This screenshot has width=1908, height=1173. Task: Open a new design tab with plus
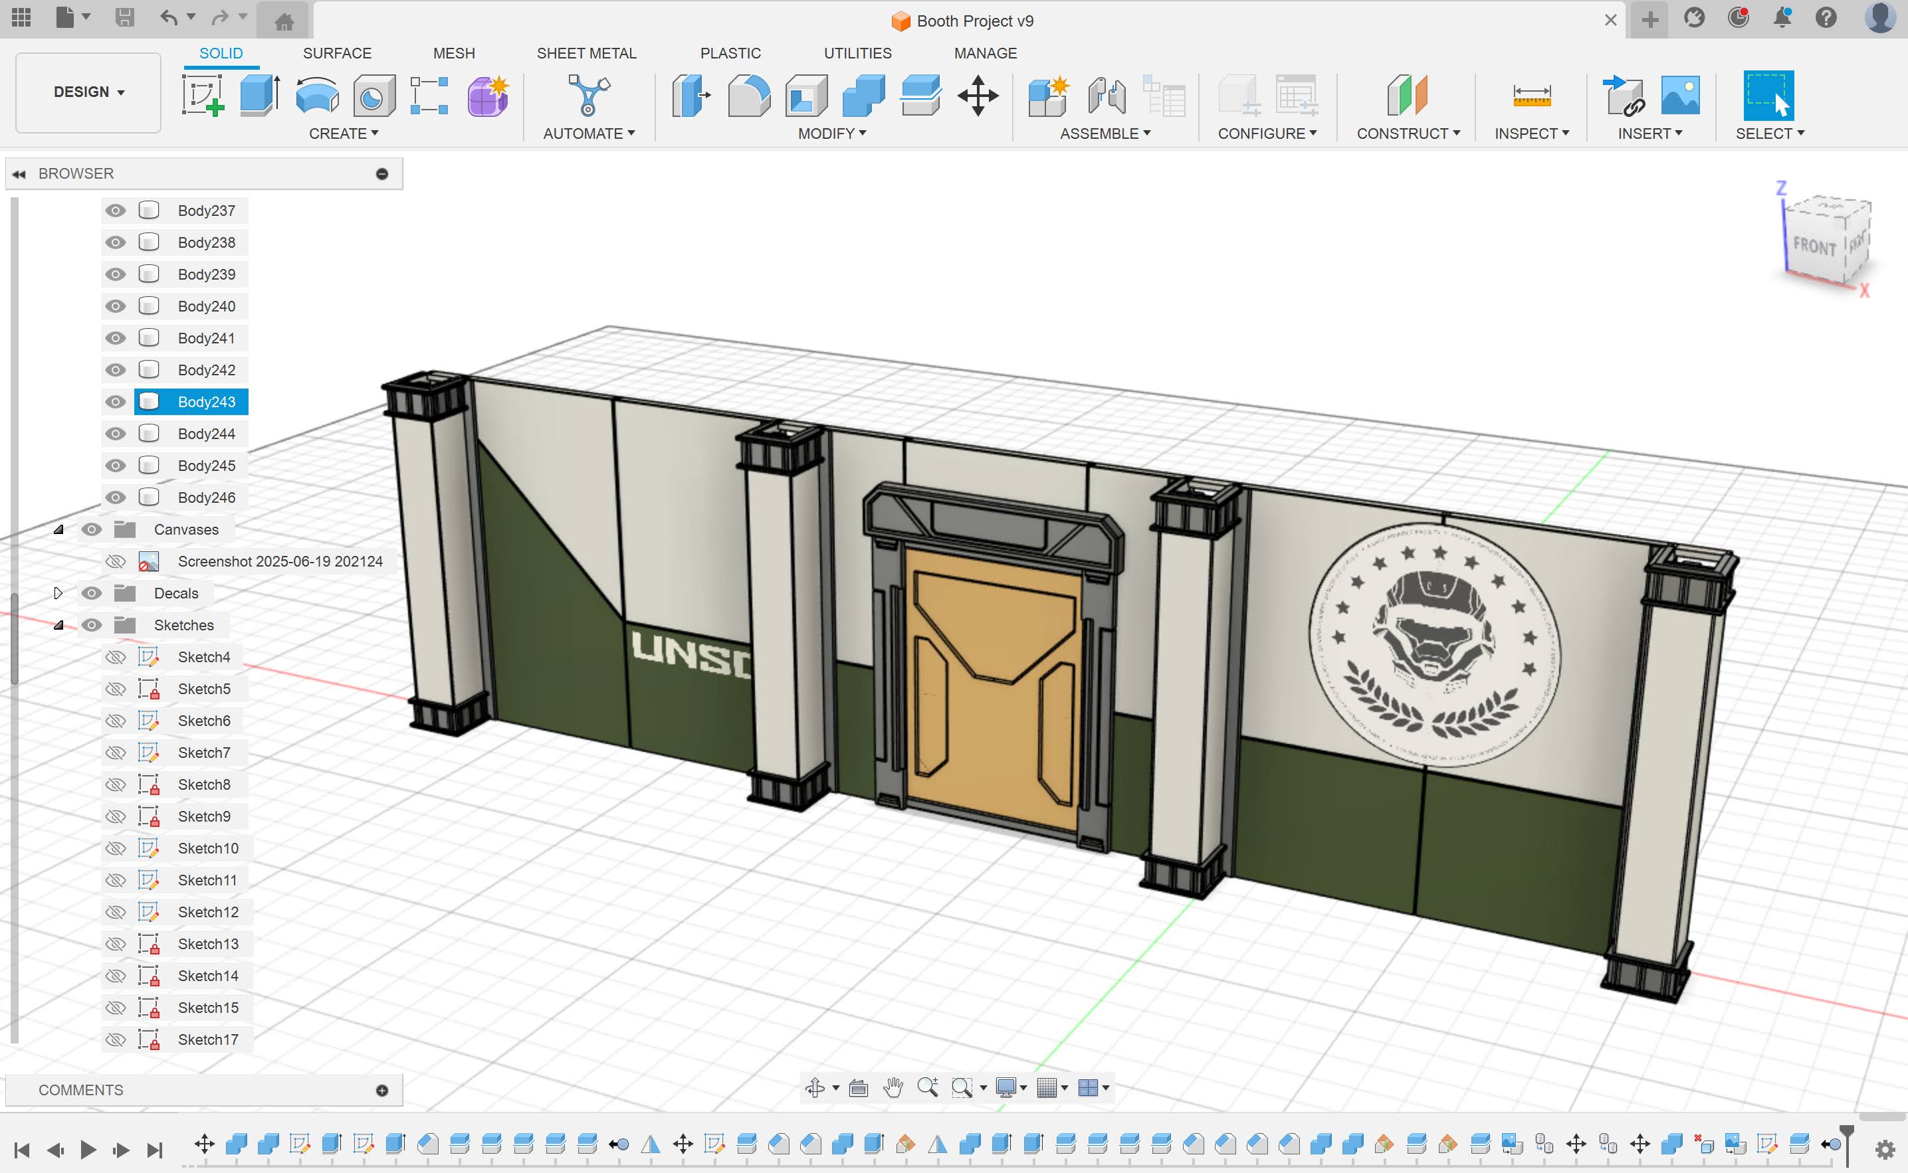1650,19
